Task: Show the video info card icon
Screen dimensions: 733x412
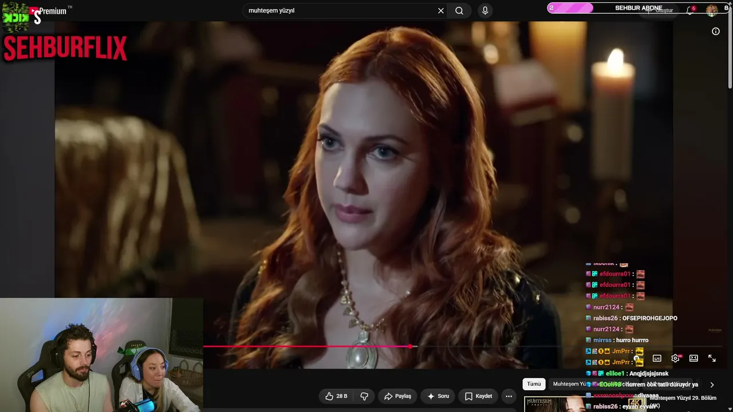Action: point(716,31)
